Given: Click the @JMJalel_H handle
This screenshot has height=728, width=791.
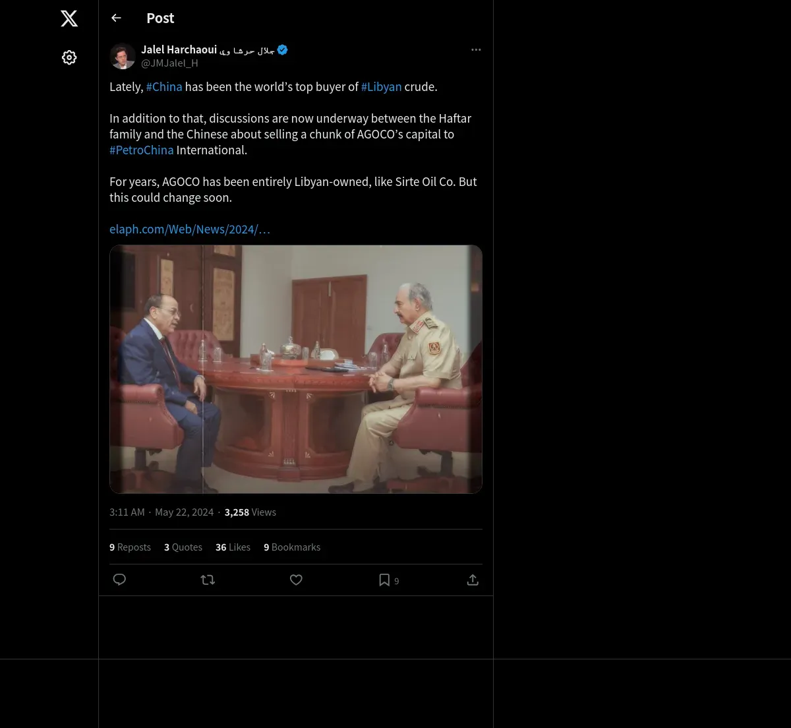Looking at the screenshot, I should pos(169,63).
